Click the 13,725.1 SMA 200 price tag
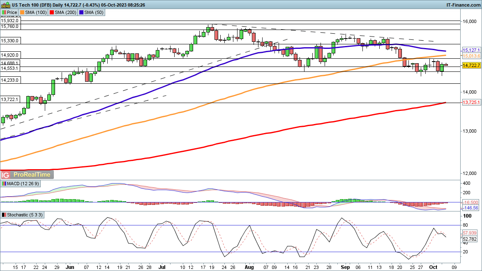The image size is (482, 271). coord(471,102)
